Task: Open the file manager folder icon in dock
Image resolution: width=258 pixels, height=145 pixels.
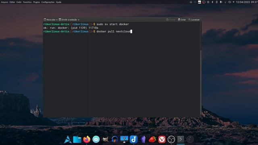Action: [x=77, y=140]
